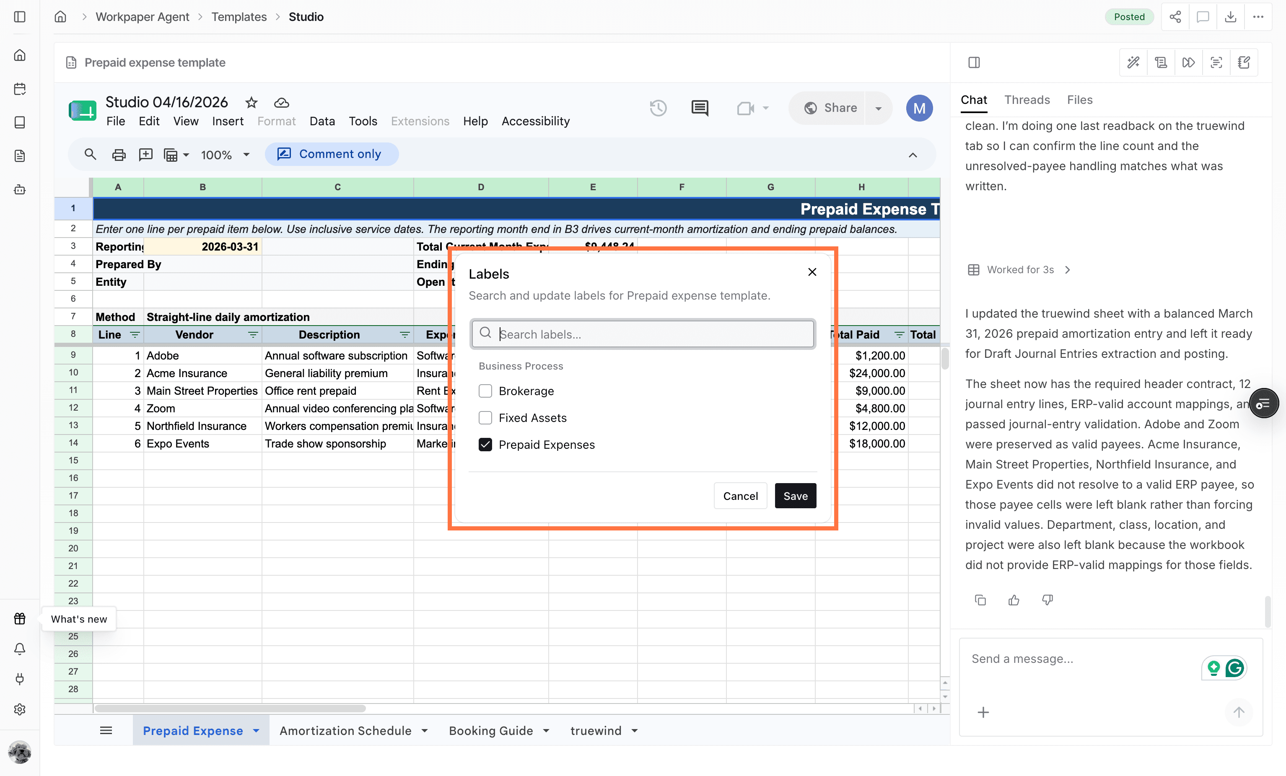Screen dimensions: 1286x776
Task: Open version history clock icon
Action: [x=658, y=108]
